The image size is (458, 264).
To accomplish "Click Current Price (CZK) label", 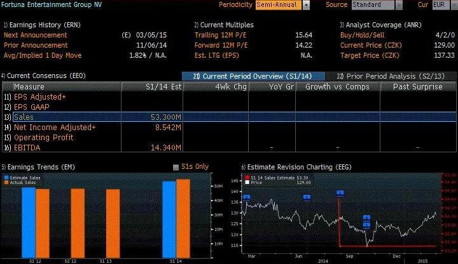I will point(371,45).
